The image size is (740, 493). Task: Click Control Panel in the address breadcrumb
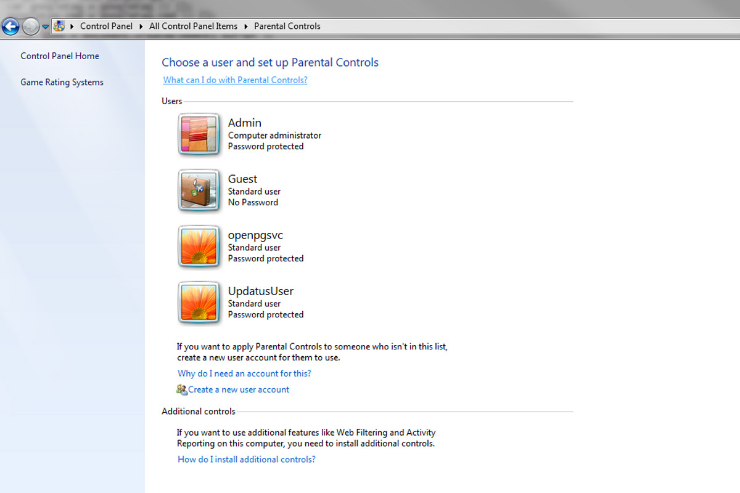point(106,26)
